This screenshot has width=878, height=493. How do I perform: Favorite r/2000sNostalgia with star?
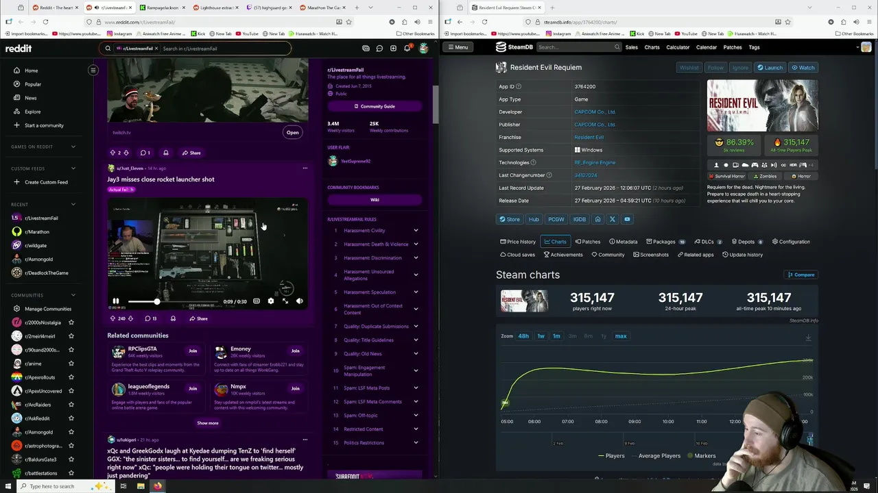pyautogui.click(x=71, y=323)
